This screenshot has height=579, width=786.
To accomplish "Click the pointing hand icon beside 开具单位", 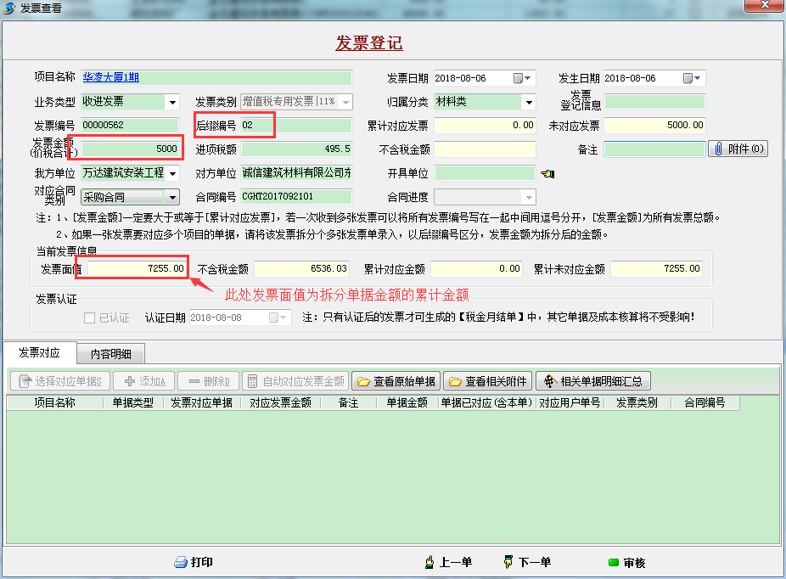I will click(x=548, y=174).
